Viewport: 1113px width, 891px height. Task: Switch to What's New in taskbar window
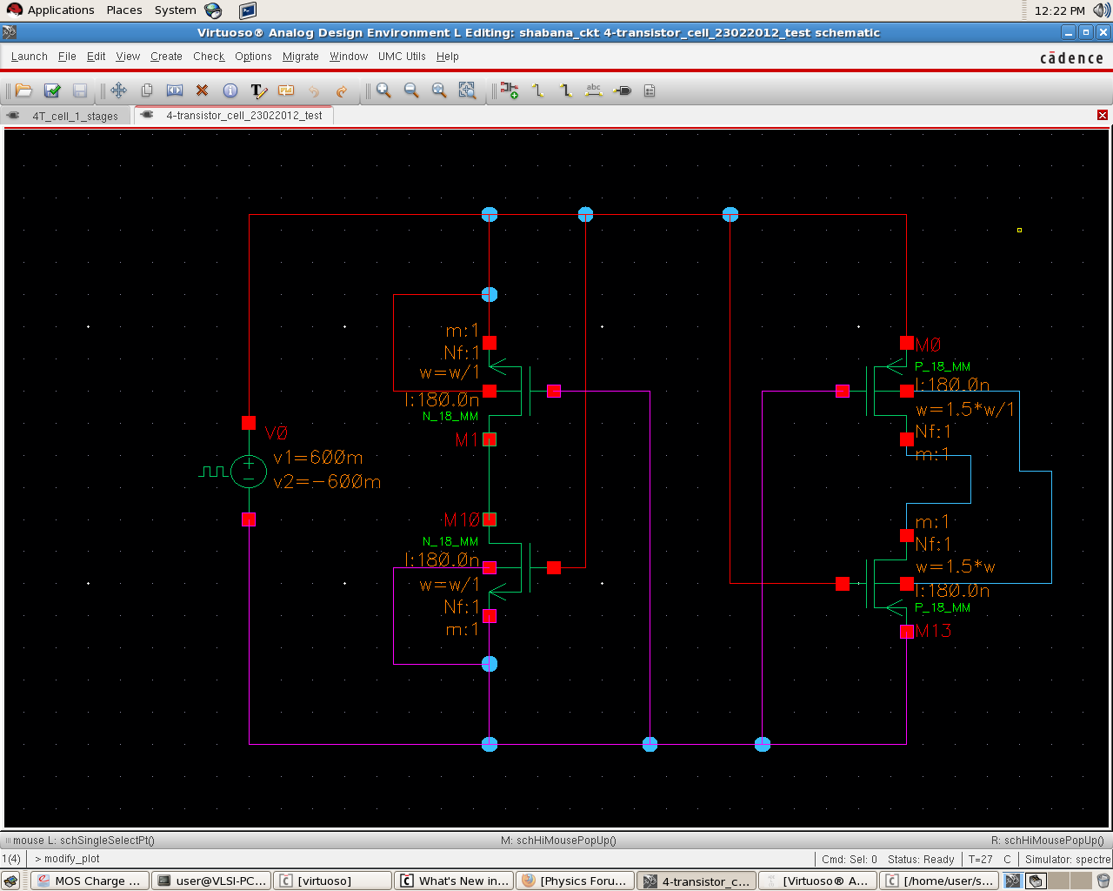click(454, 881)
